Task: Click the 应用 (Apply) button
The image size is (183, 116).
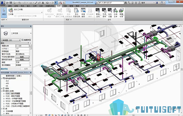Action: (x=26, y=69)
